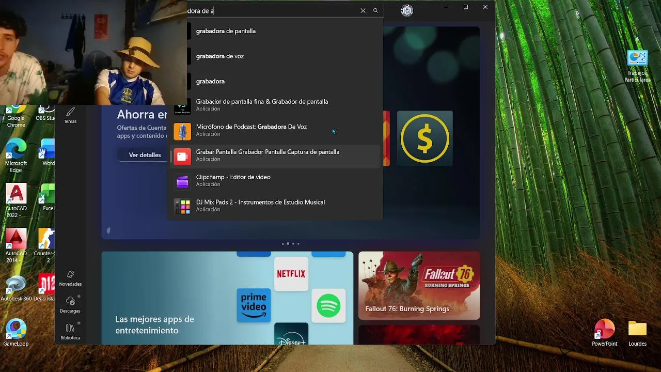Open AutoCAD 2014 desktop shortcut
This screenshot has width=661, height=372.
click(16, 246)
